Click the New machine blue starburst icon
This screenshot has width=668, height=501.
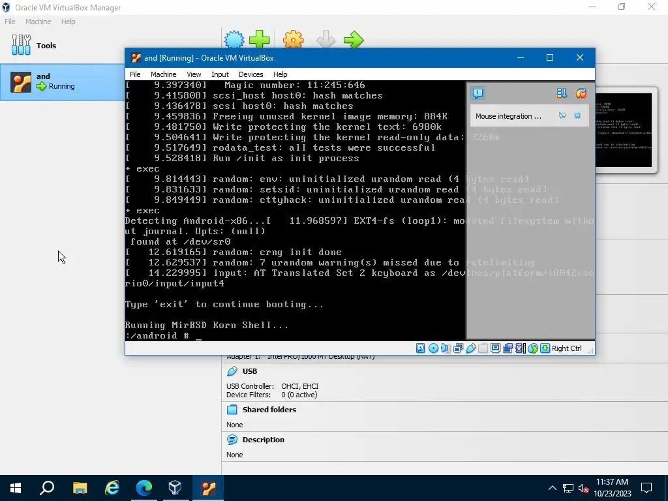(234, 40)
